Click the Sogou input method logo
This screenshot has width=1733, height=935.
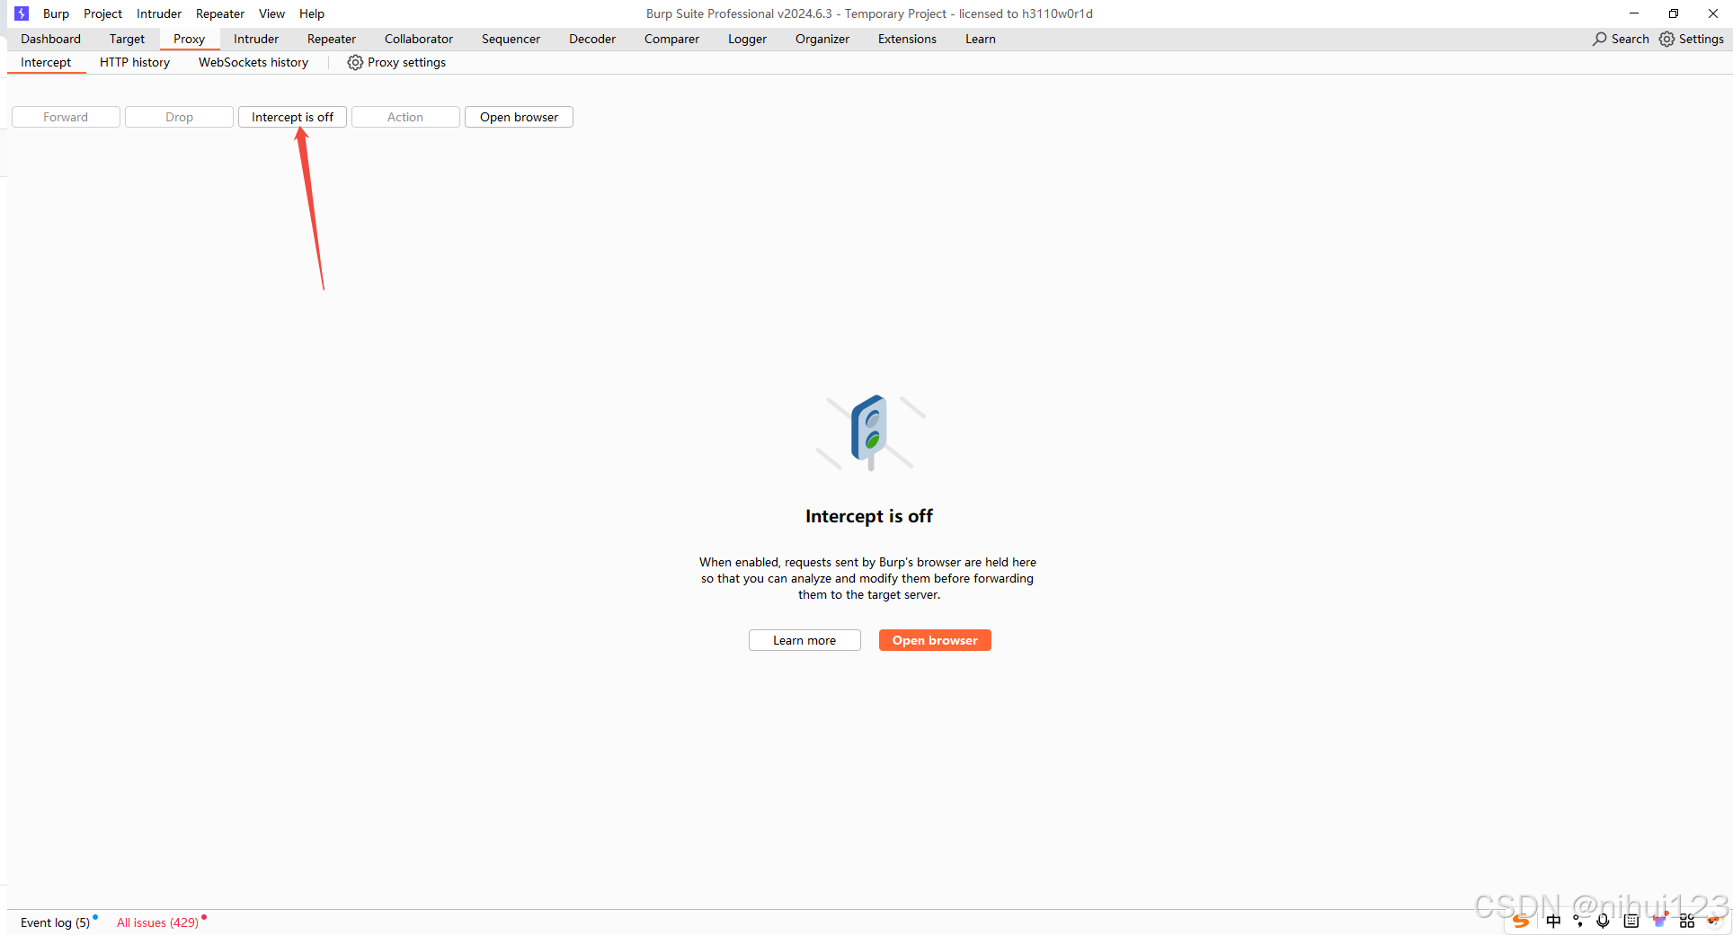1521,922
